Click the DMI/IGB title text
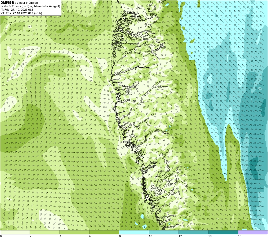 click(x=7, y=3)
